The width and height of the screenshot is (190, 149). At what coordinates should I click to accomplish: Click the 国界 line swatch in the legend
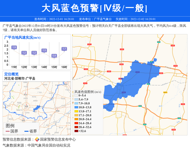[x=8, y=131]
